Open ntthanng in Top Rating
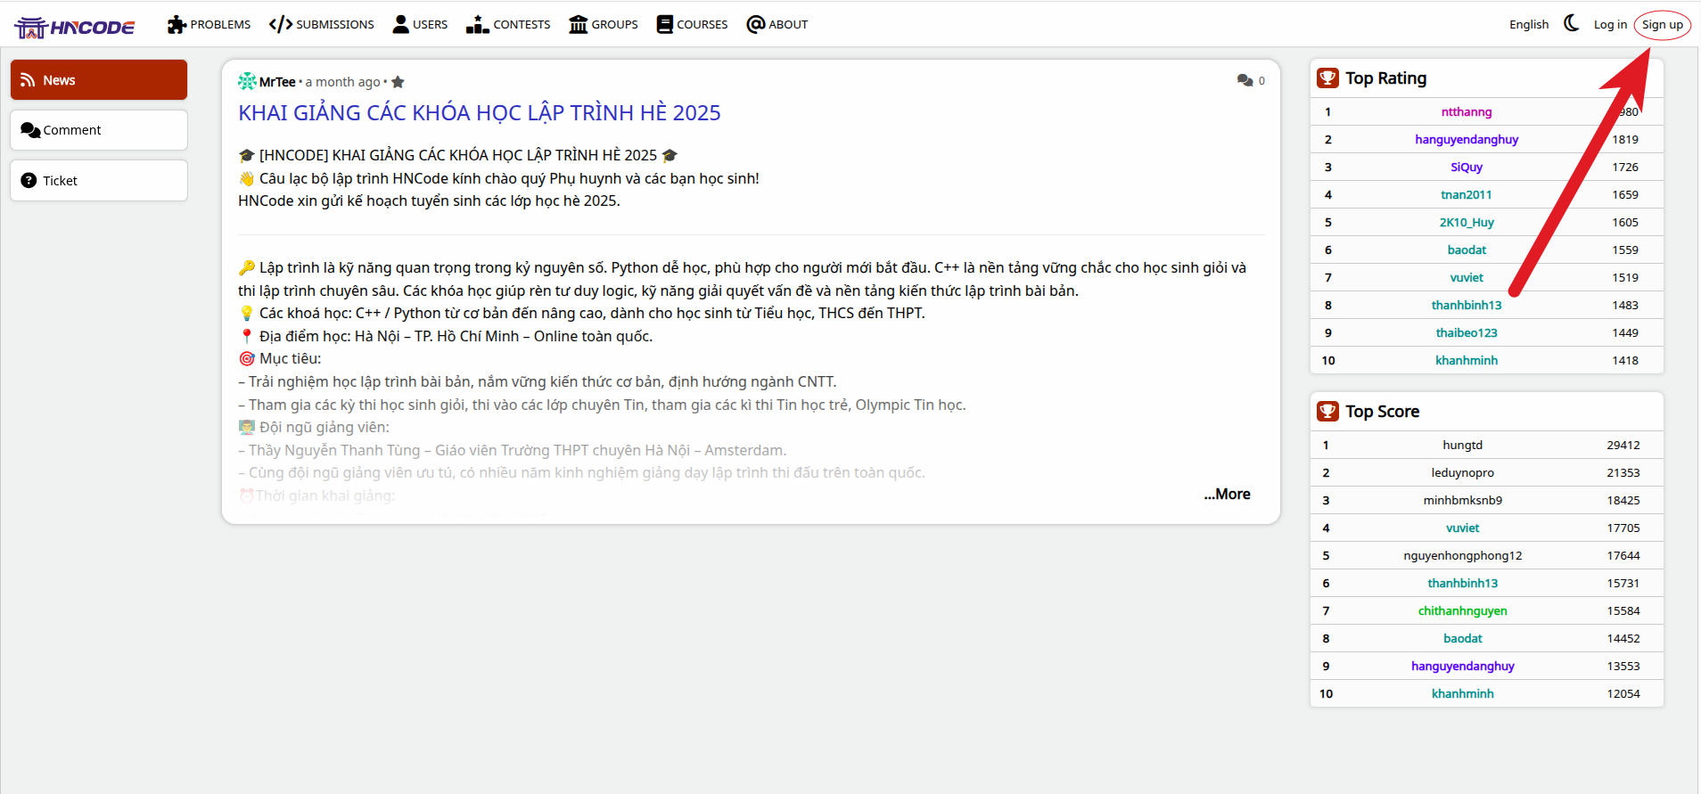The width and height of the screenshot is (1701, 794). coord(1467,111)
